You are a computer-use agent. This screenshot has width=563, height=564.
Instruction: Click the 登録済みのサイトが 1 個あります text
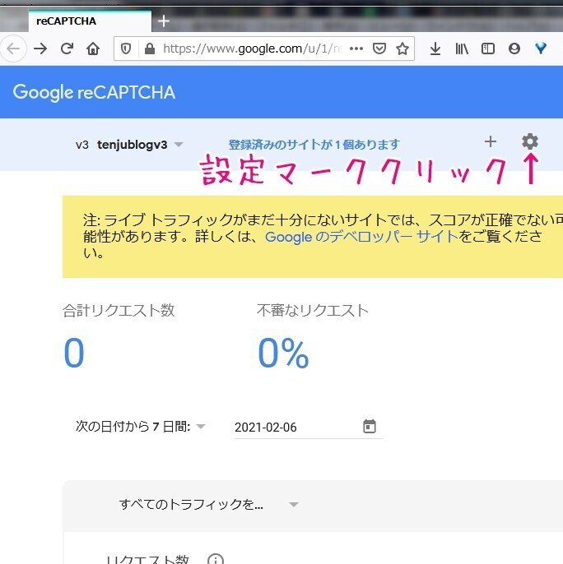click(x=314, y=145)
